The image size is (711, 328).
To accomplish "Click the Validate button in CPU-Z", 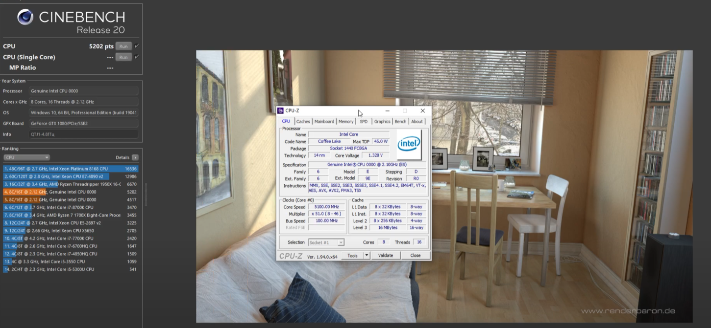I will 386,255.
